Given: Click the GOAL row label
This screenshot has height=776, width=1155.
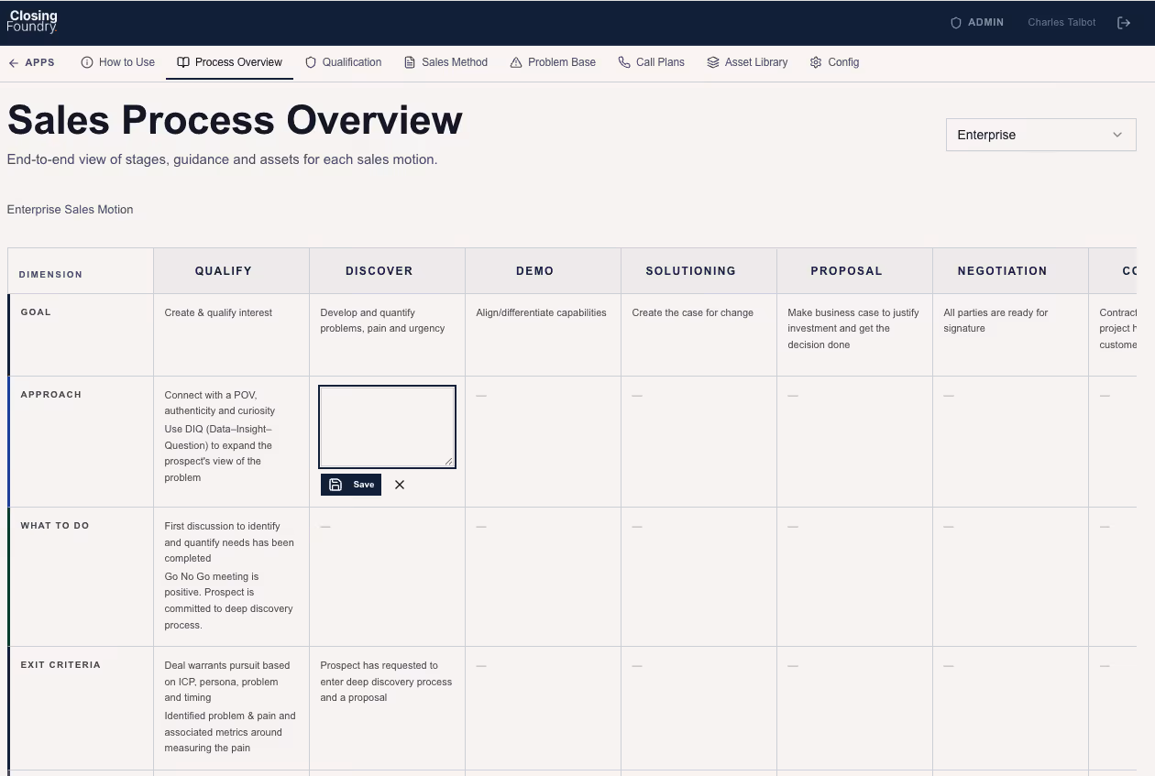Looking at the screenshot, I should pos(36,312).
